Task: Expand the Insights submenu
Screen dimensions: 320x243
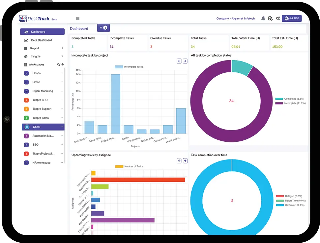Action: pos(62,57)
